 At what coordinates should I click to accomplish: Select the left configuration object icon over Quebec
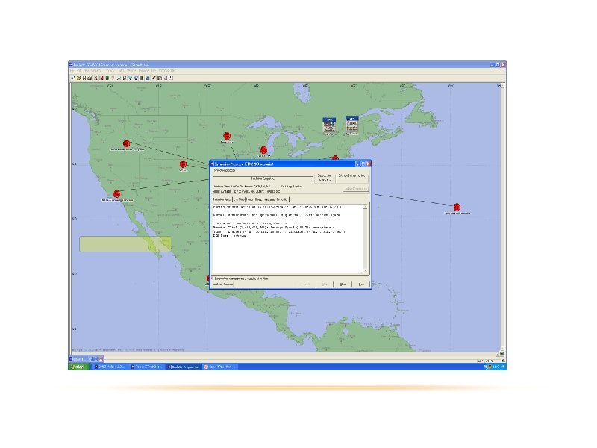(x=329, y=125)
